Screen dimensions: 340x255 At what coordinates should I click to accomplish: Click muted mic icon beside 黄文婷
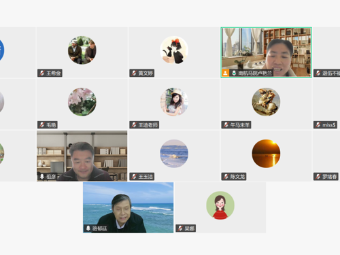(x=134, y=73)
